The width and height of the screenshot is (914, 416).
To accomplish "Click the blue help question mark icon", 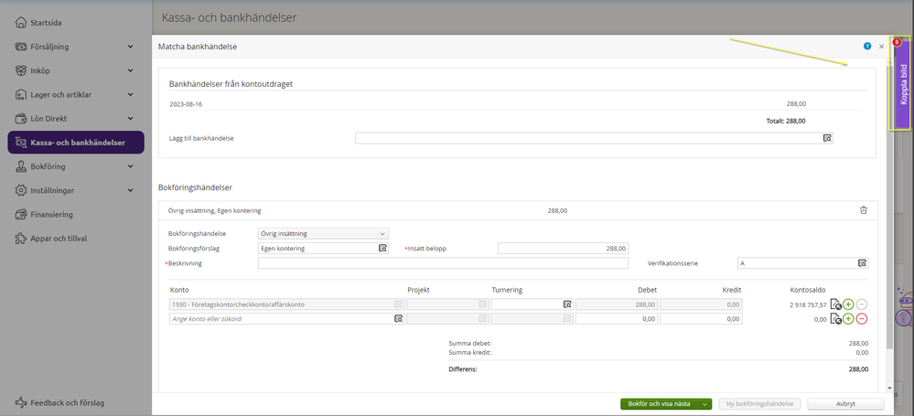I will click(x=866, y=46).
